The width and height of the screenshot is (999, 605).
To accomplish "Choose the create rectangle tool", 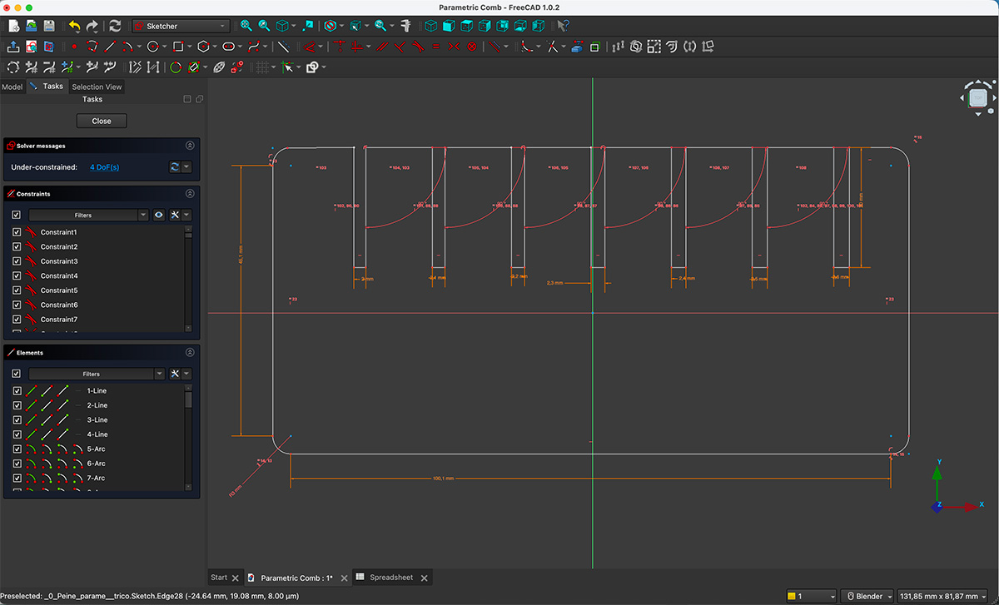I will tap(176, 47).
